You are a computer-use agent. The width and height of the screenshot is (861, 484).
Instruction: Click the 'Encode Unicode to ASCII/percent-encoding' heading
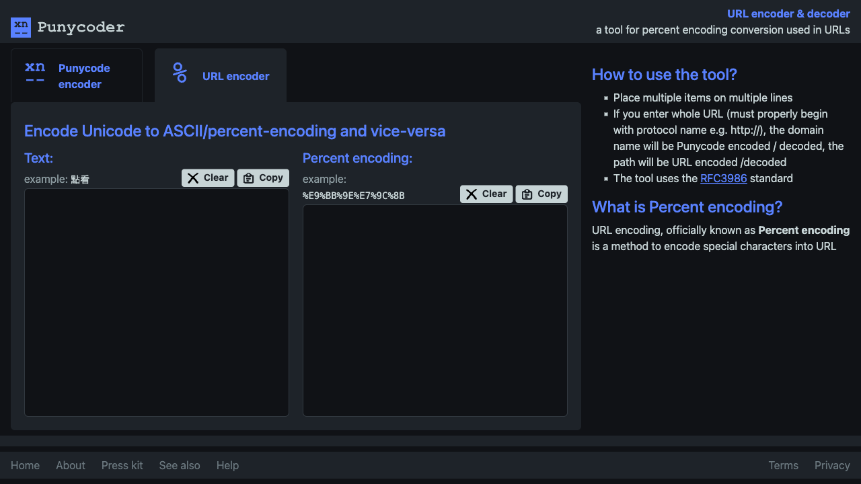point(235,131)
